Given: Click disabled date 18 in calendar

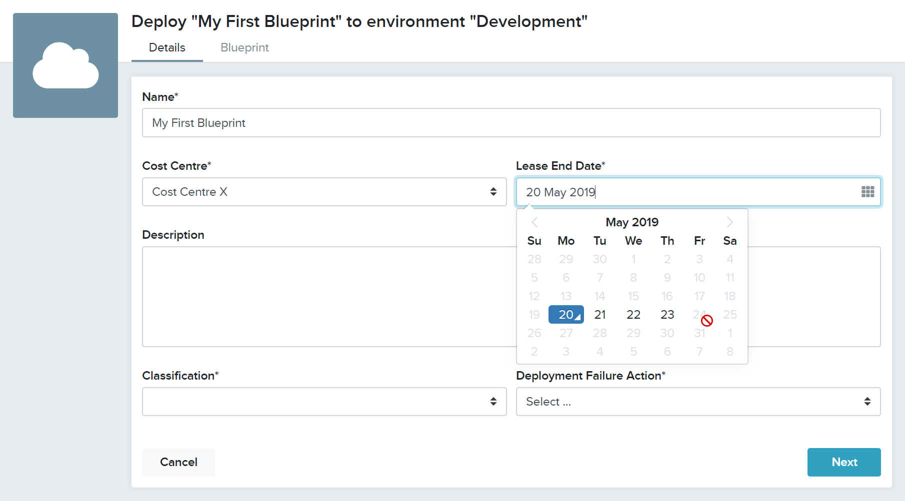Looking at the screenshot, I should pyautogui.click(x=730, y=296).
